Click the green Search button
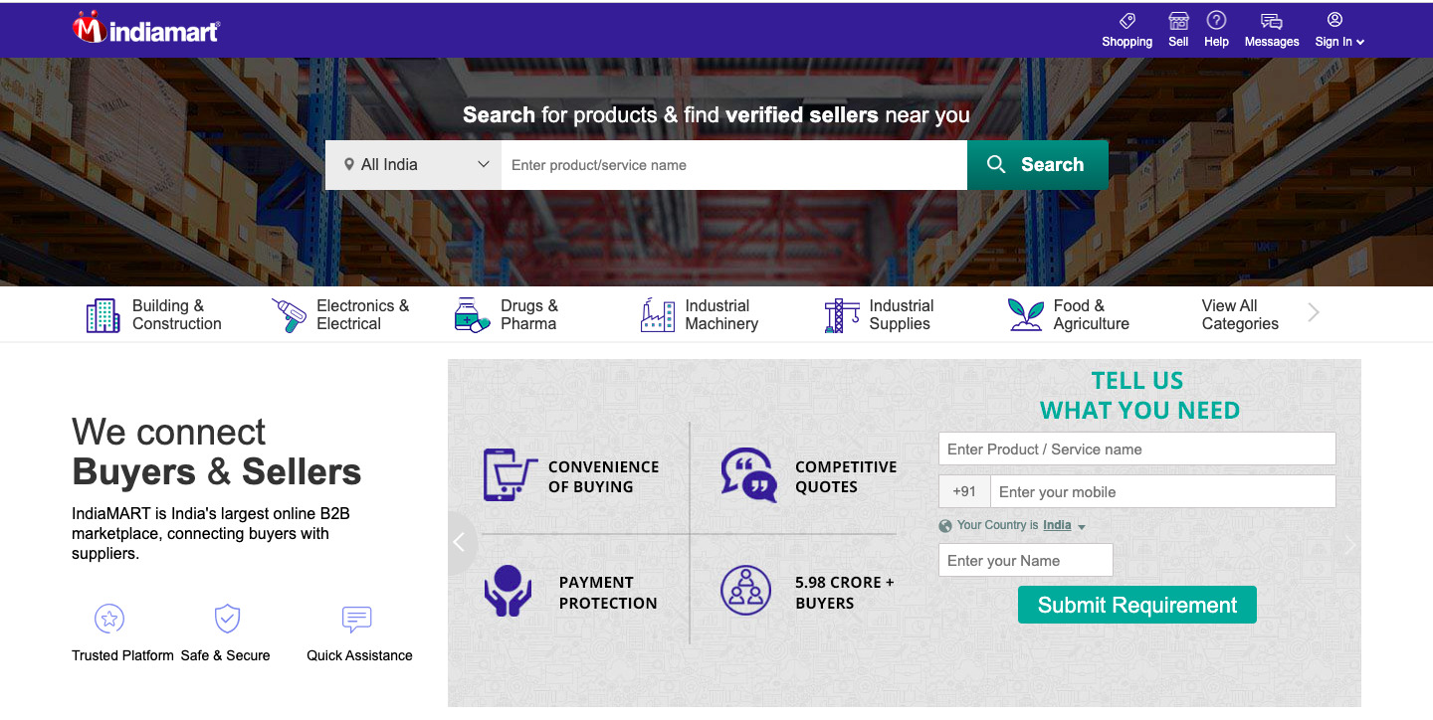 (x=1038, y=165)
